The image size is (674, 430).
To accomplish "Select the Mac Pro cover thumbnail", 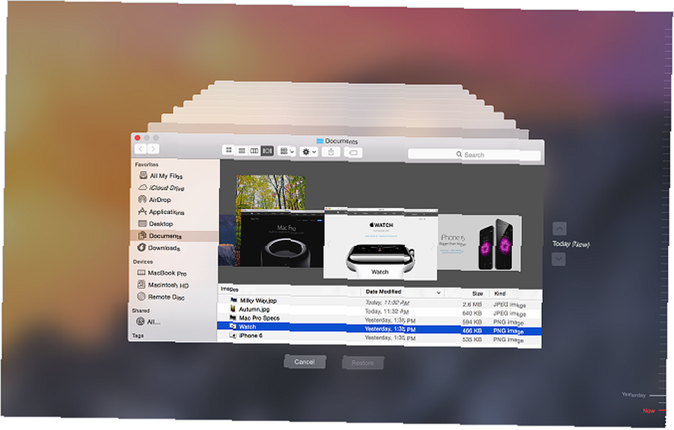I will pos(282,239).
